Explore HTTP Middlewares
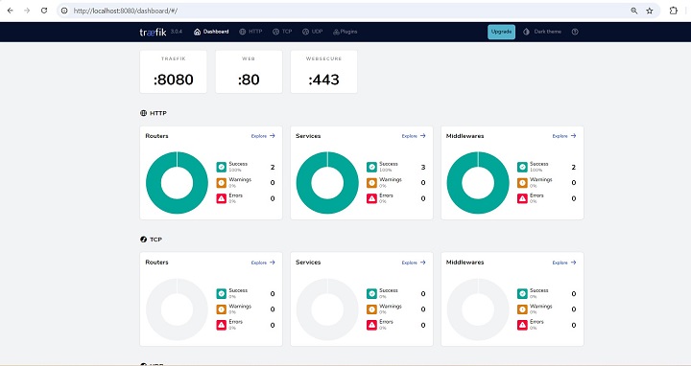691x366 pixels. [564, 136]
